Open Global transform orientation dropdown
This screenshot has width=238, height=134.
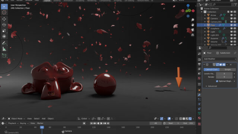[x=84, y=119]
